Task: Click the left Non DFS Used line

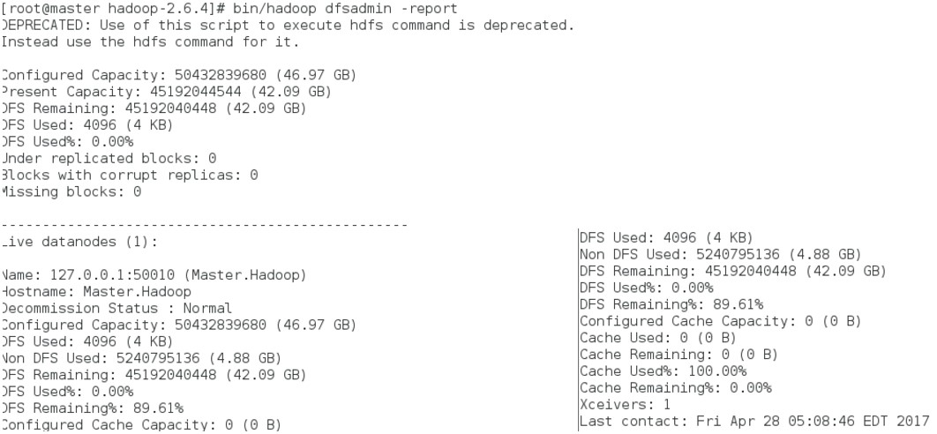Action: click(x=140, y=358)
